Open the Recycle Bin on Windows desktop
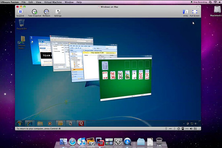The width and height of the screenshot is (222, 148). click(21, 25)
